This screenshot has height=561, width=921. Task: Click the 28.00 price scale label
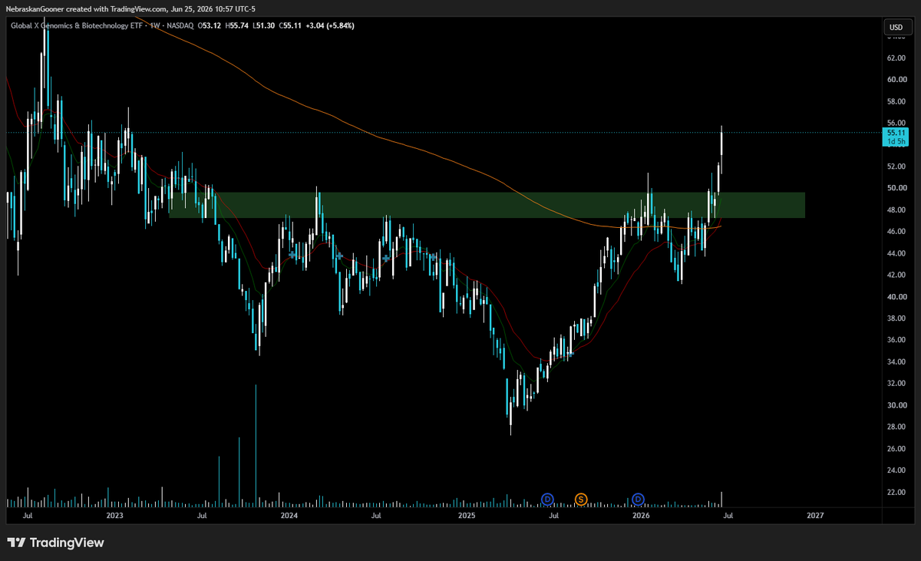click(896, 427)
